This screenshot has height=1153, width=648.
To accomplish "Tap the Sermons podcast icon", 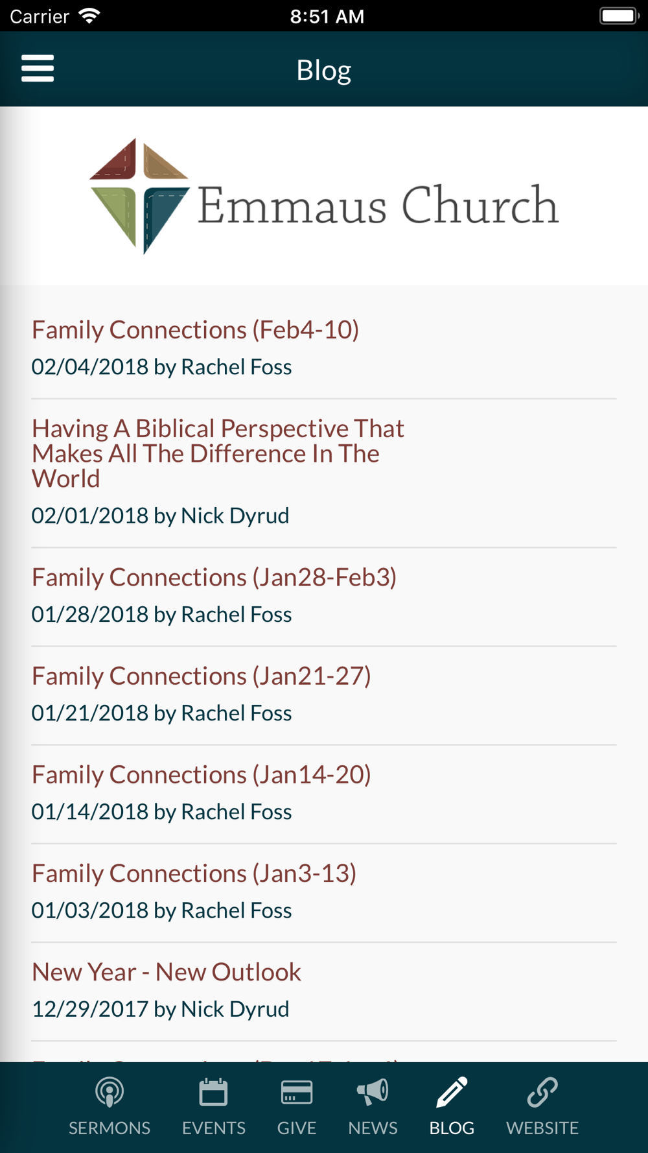I will click(110, 1092).
